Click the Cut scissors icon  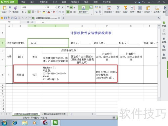coord(10,7)
